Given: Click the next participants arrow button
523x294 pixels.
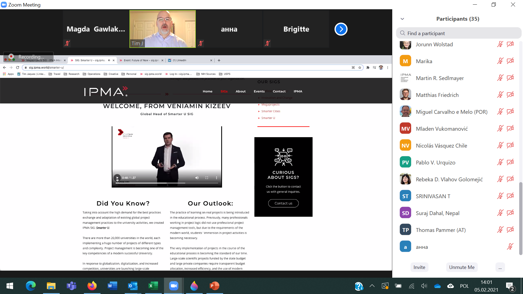Looking at the screenshot, I should point(341,29).
